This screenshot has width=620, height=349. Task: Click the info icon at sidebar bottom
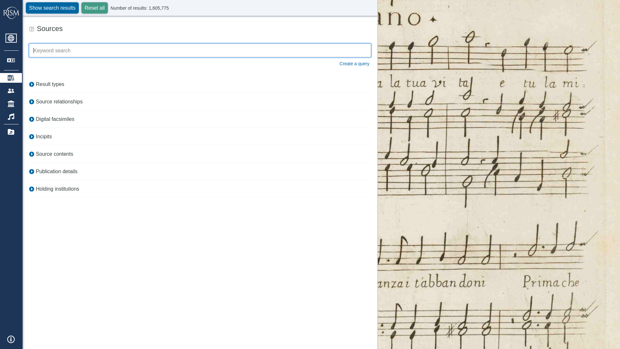click(11, 339)
